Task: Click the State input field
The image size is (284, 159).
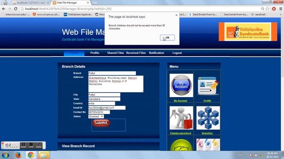Action: click(x=104, y=99)
